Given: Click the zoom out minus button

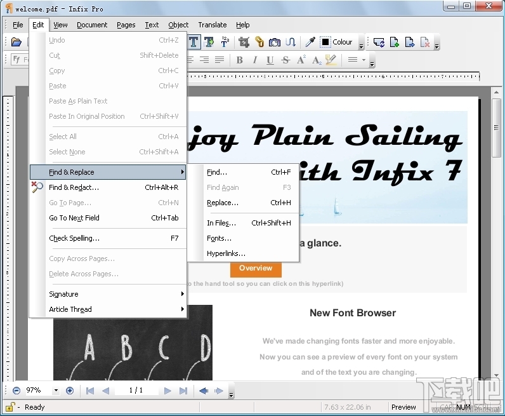Looking at the screenshot, I should point(16,391).
